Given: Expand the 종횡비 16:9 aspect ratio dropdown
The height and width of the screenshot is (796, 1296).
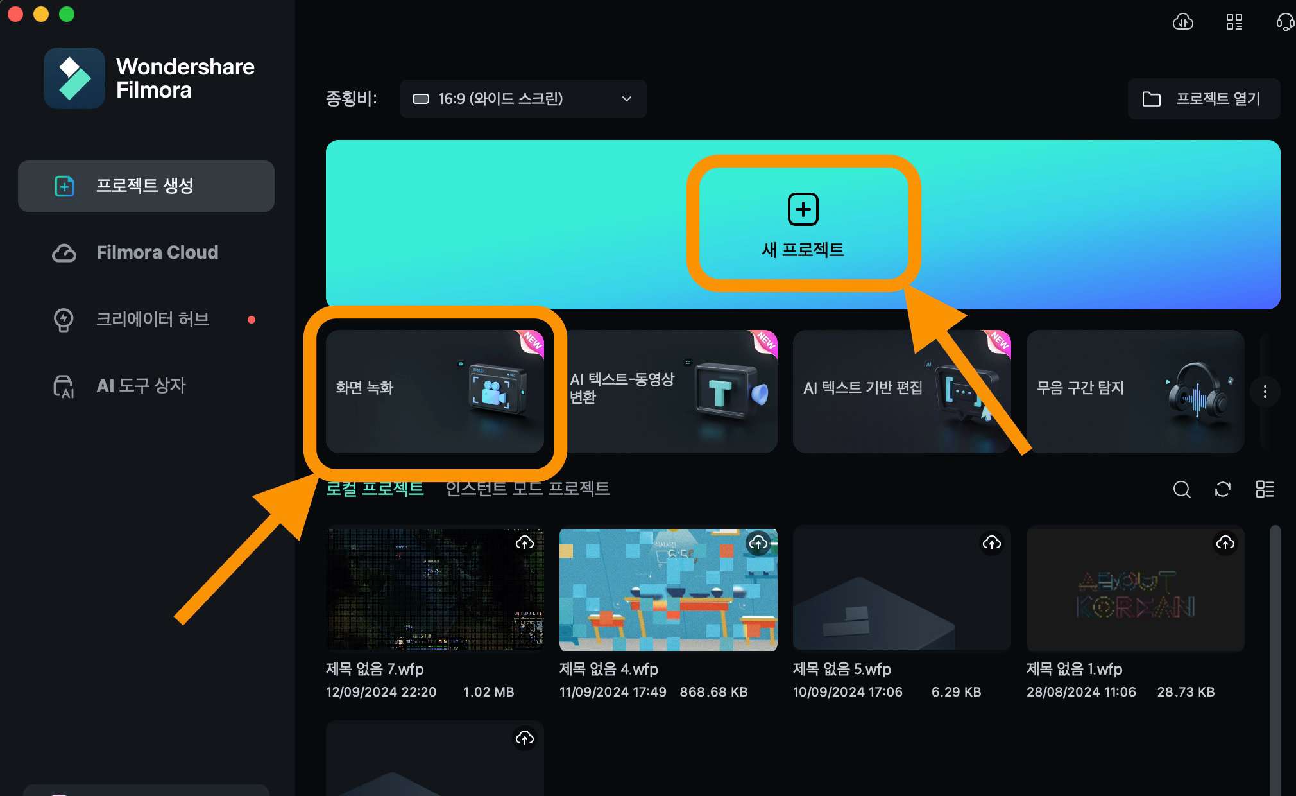Looking at the screenshot, I should tap(523, 99).
